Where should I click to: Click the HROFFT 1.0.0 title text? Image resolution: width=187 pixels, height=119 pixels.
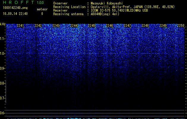pyautogui.click(x=23, y=2)
